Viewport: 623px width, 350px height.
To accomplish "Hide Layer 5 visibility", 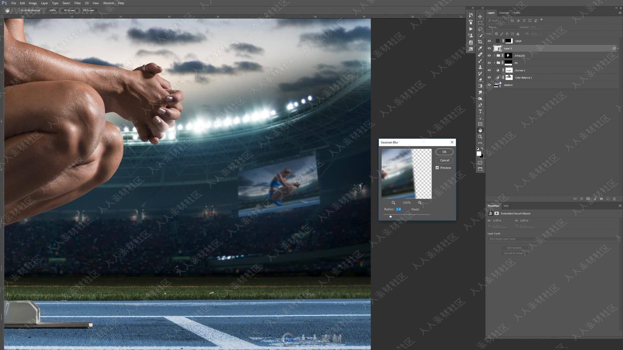I will pos(489,48).
